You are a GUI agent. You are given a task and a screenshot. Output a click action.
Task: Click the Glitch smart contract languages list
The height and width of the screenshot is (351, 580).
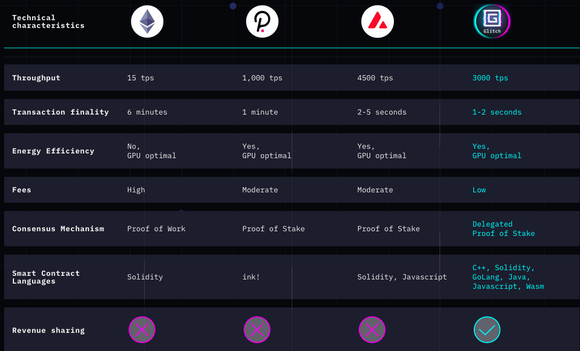[x=508, y=277]
